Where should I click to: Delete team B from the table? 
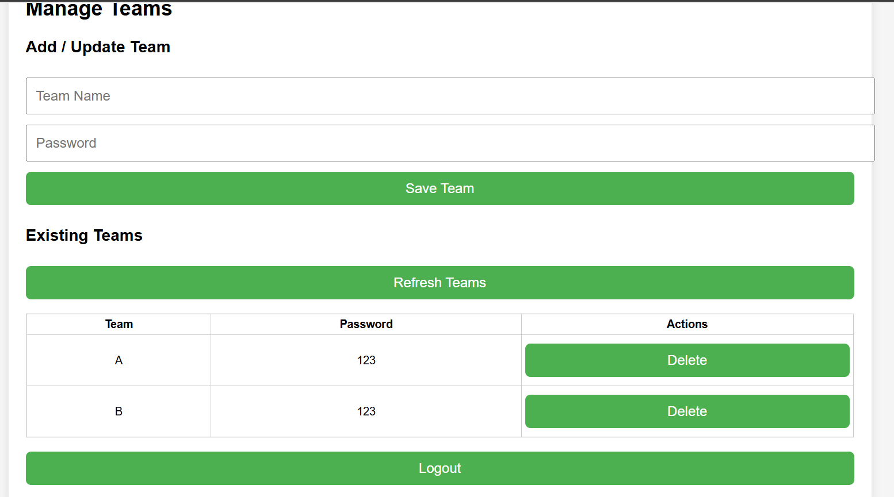[687, 411]
